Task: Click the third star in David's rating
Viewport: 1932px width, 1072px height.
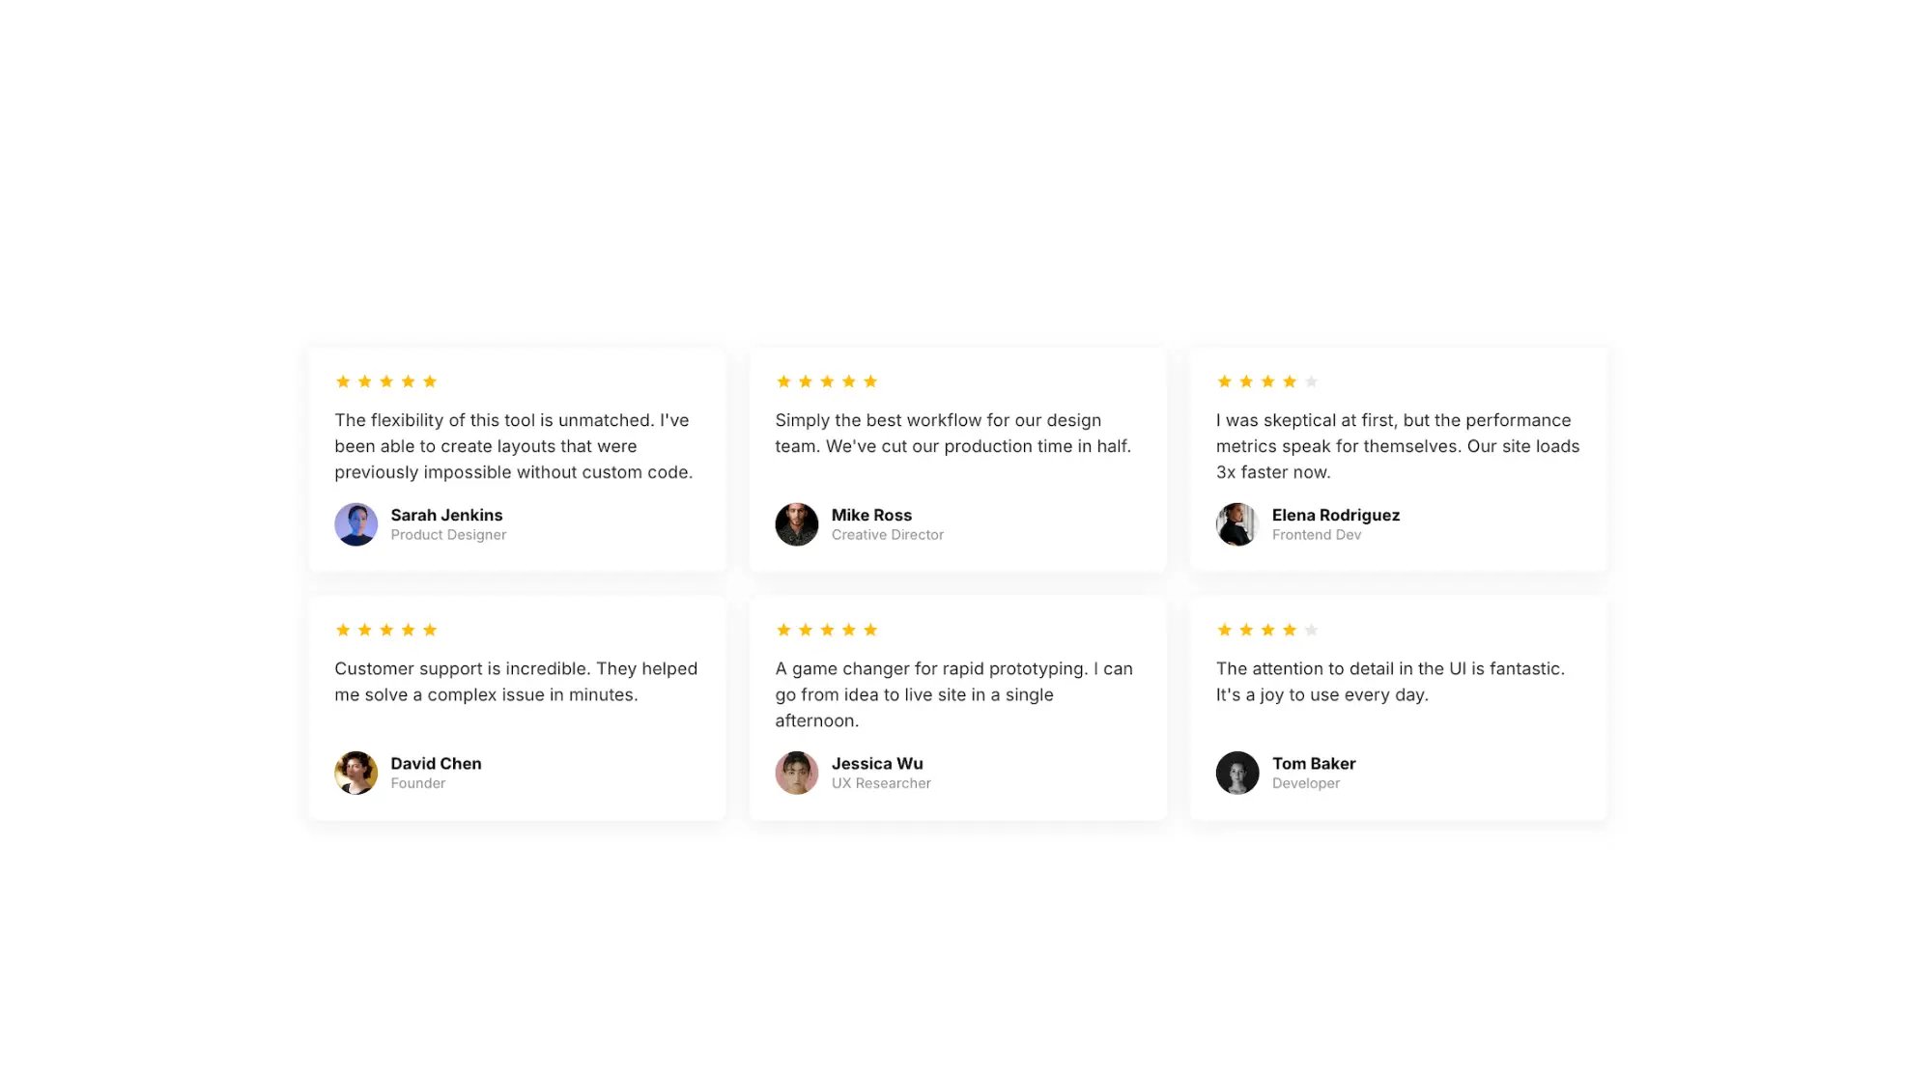Action: tap(386, 630)
